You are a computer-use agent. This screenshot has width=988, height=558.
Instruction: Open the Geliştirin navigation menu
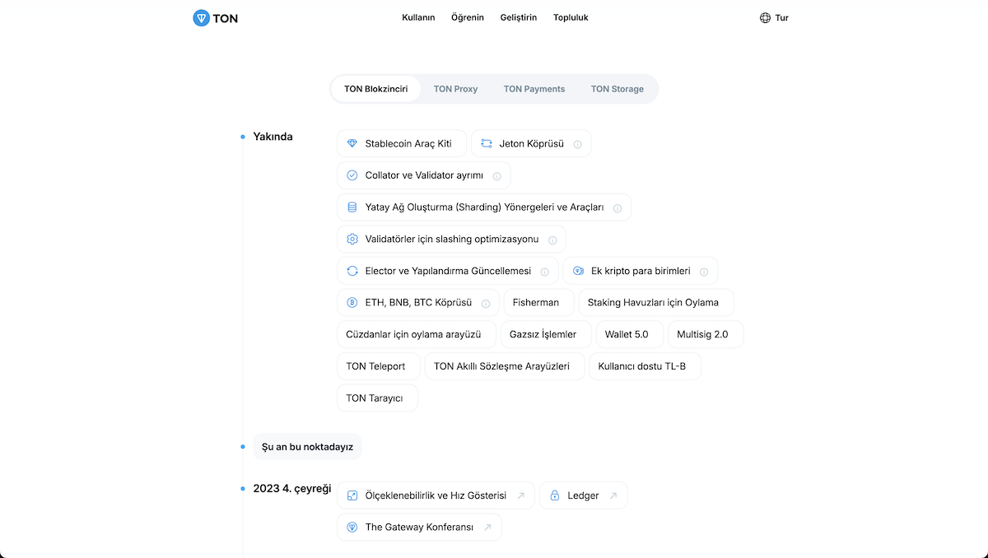click(x=519, y=17)
